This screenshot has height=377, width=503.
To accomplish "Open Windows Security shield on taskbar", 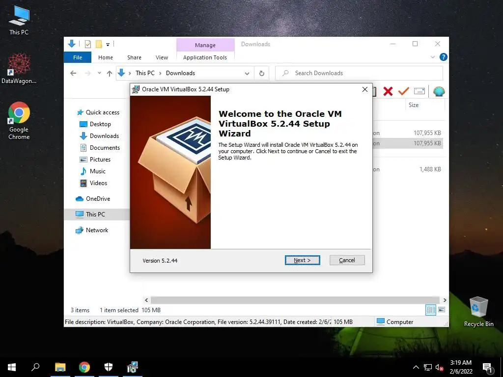I will (x=109, y=367).
